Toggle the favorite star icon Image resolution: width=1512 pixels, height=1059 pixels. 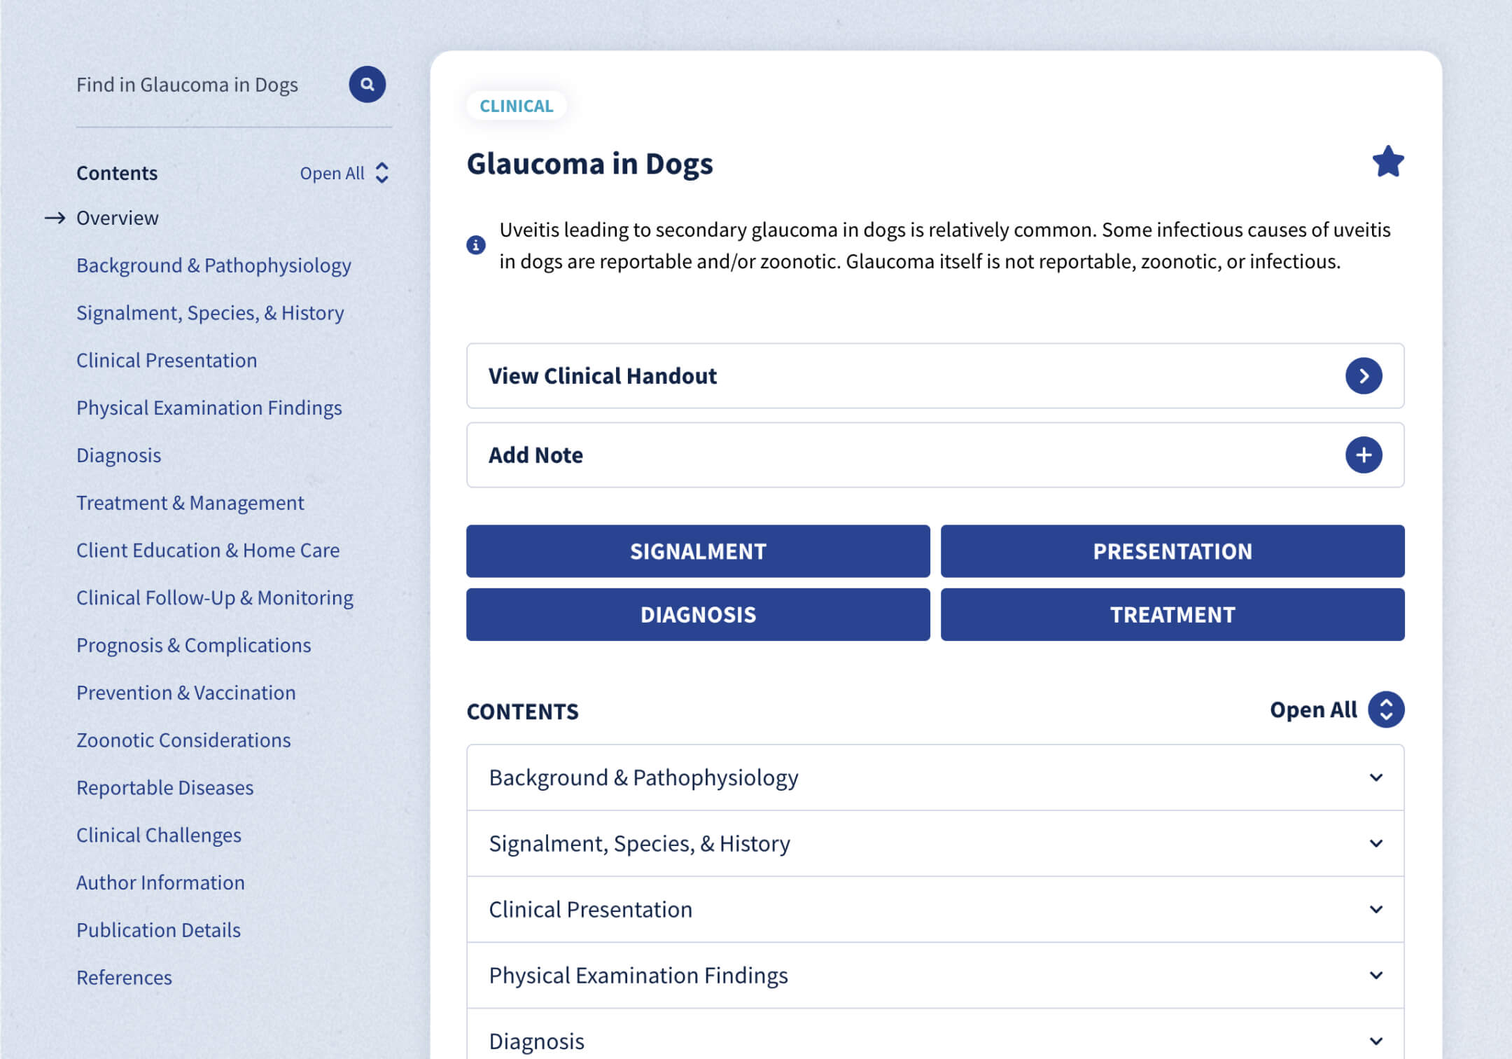(x=1387, y=162)
